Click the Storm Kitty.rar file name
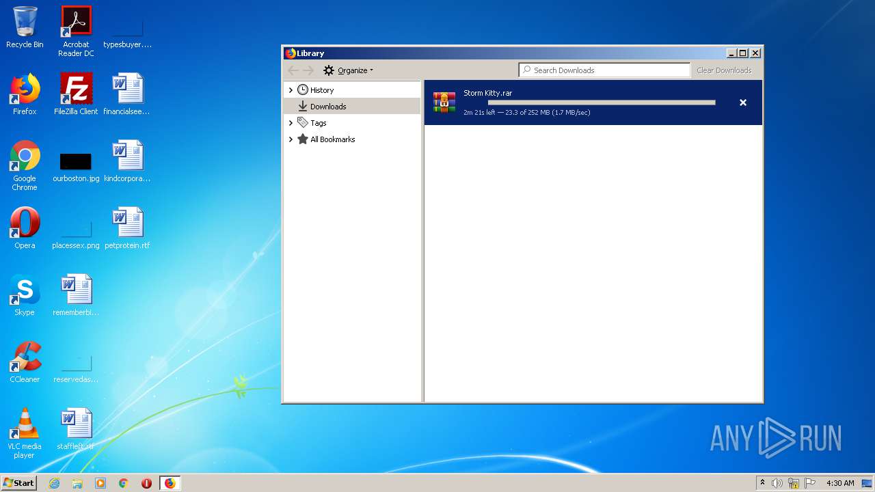The width and height of the screenshot is (875, 492). click(488, 93)
